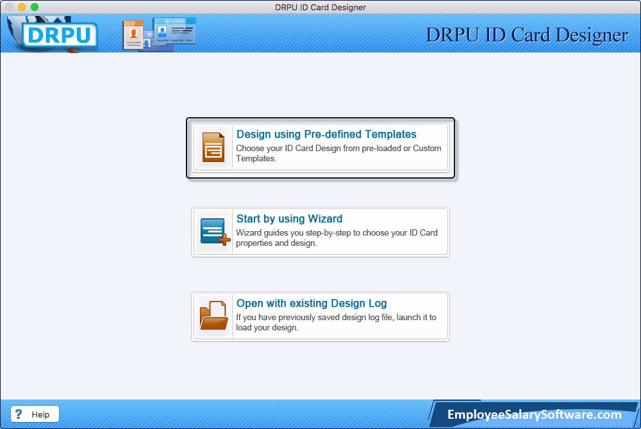This screenshot has height=429, width=641.
Task: Close the window with red button
Action: pyautogui.click(x=9, y=7)
